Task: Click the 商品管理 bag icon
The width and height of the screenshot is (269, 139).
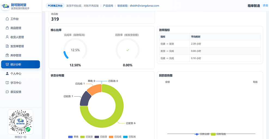Action: coord(7,28)
